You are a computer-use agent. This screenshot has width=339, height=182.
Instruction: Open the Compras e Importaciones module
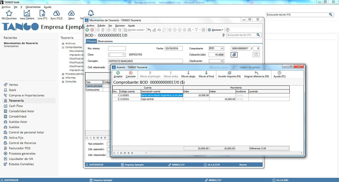pos(27,95)
